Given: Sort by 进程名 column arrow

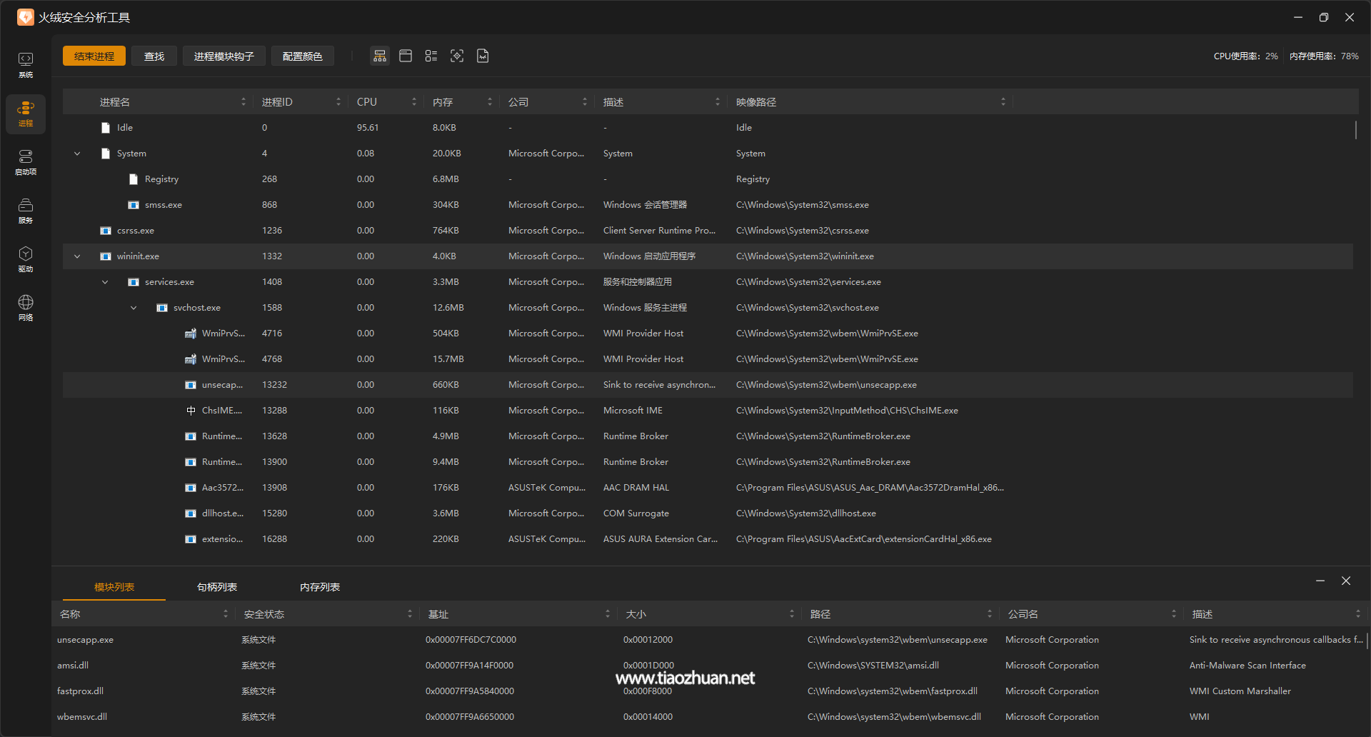Looking at the screenshot, I should pos(243,102).
